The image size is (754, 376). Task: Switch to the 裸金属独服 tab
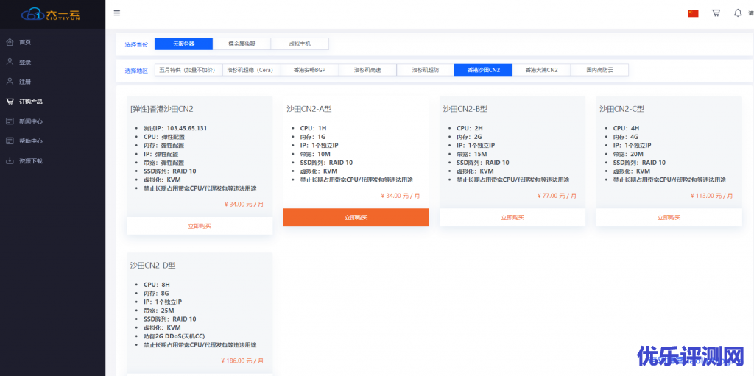(242, 44)
